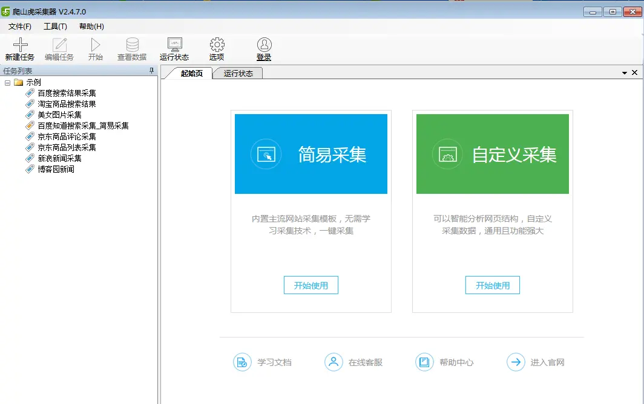The image size is (644, 404).
Task: Click the 帮助中心 book icon
Action: (424, 362)
